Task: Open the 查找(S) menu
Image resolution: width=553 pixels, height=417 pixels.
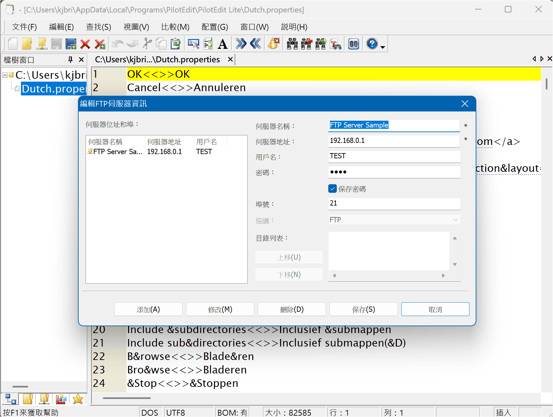Action: click(98, 27)
